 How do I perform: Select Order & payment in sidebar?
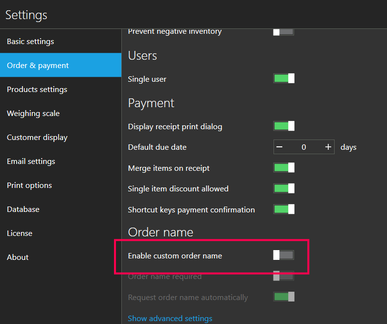tap(38, 66)
